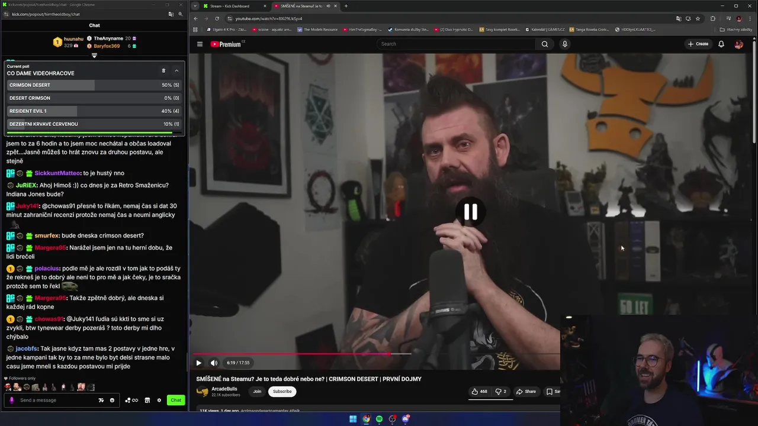
Task: Share the YouTube video
Action: pos(526,391)
